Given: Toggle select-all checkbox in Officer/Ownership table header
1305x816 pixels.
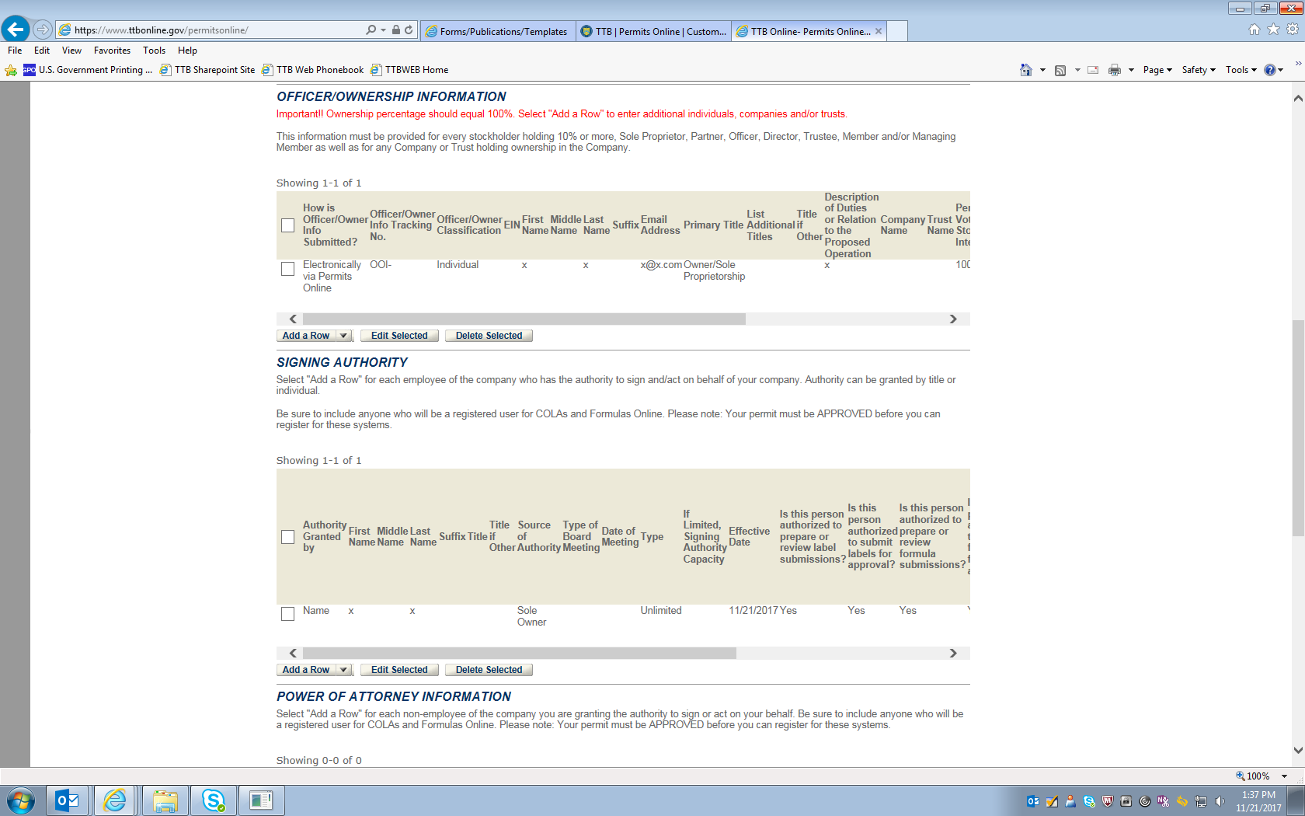Looking at the screenshot, I should pos(287,225).
